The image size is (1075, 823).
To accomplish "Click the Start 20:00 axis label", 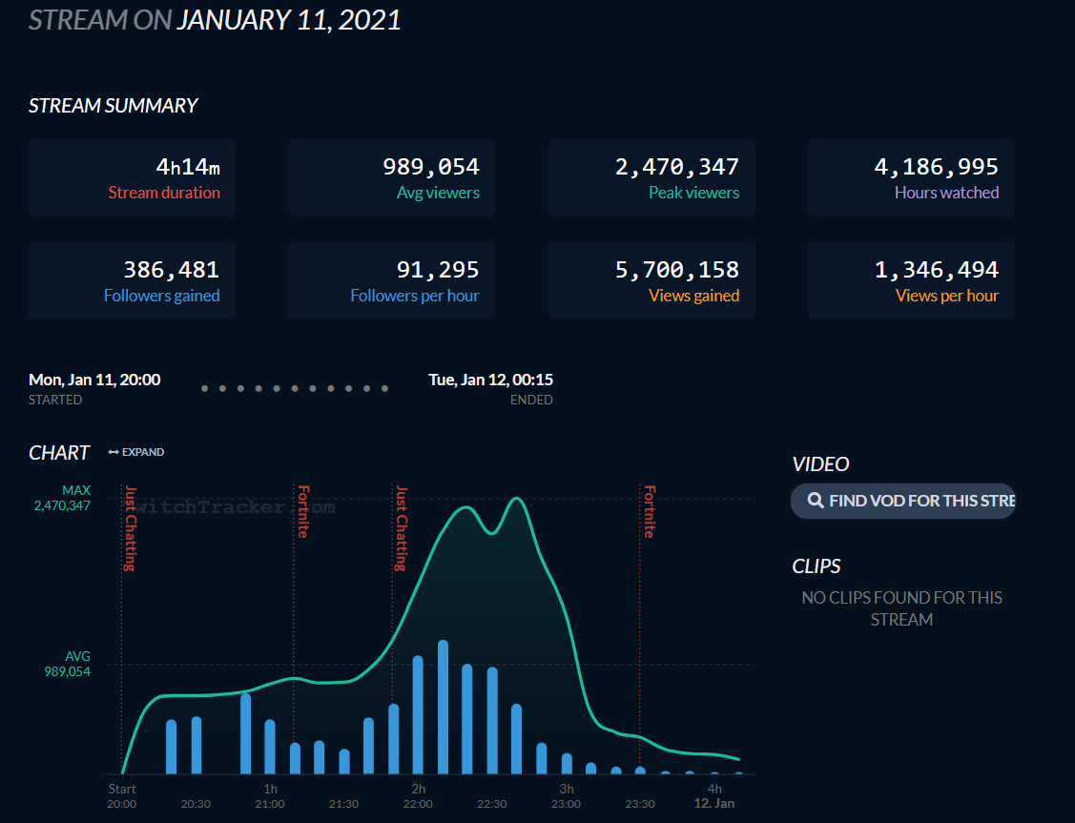I will pos(122,796).
